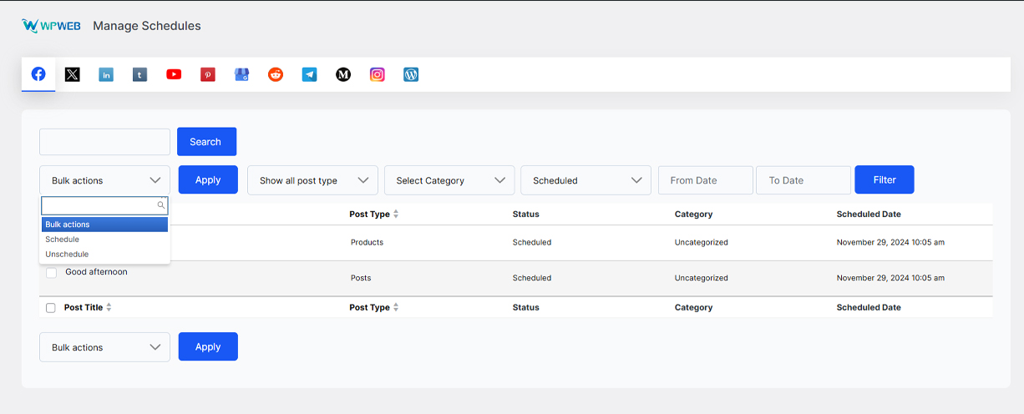
Task: Switch to the Instagram icon tab
Action: (x=378, y=74)
